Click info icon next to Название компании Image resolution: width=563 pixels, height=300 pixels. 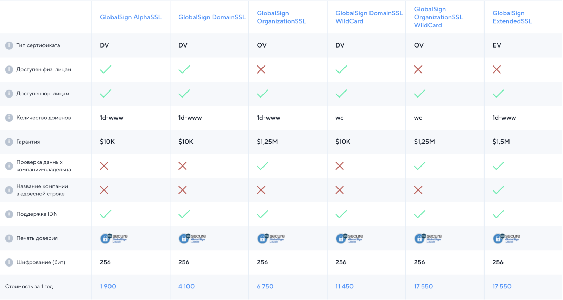pyautogui.click(x=9, y=190)
